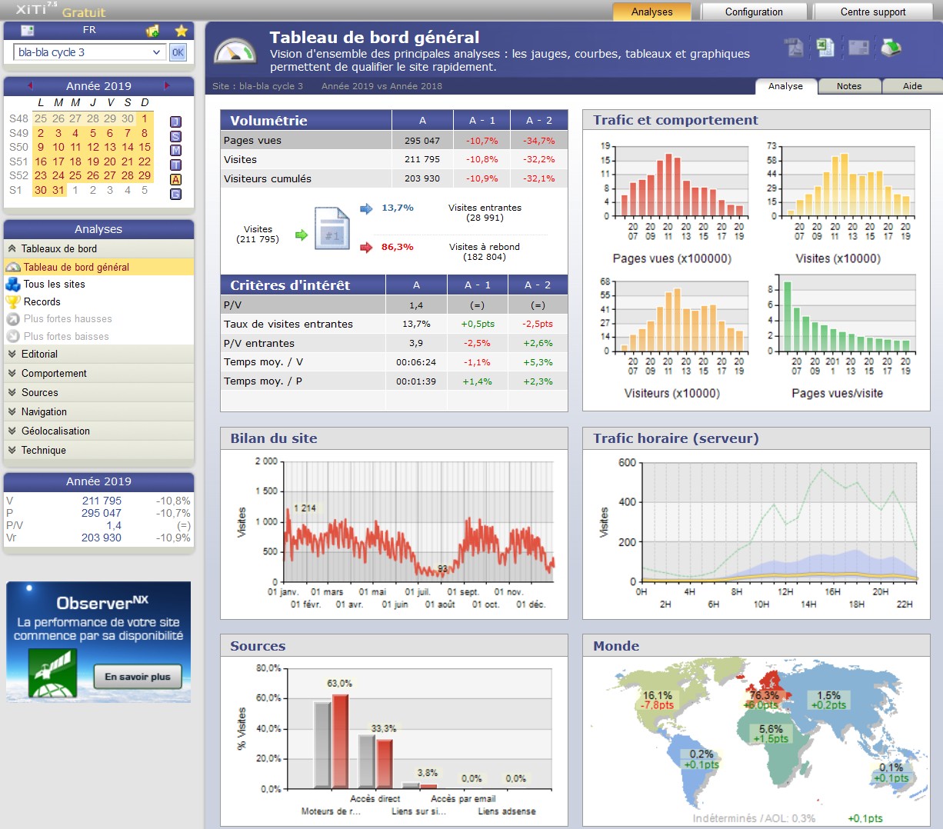Image resolution: width=943 pixels, height=829 pixels.
Task: Expand the Navigation section
Action: (98, 411)
